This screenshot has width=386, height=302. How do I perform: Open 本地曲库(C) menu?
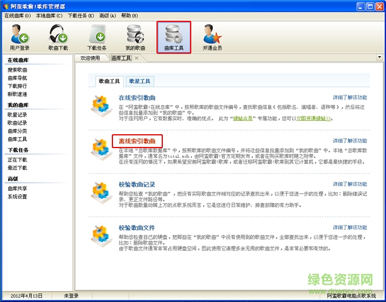coord(49,16)
